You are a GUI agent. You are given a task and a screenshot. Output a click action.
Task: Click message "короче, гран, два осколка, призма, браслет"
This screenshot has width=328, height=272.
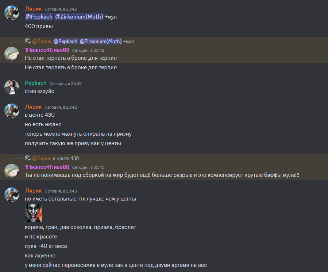(81, 227)
